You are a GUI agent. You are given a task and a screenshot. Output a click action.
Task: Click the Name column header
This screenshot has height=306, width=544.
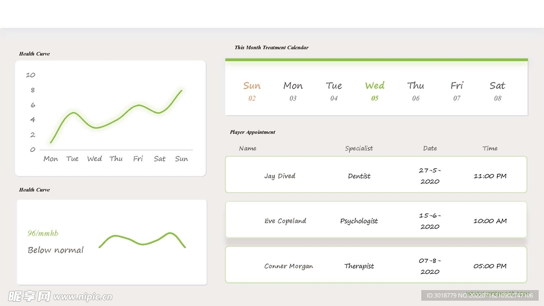click(x=248, y=148)
